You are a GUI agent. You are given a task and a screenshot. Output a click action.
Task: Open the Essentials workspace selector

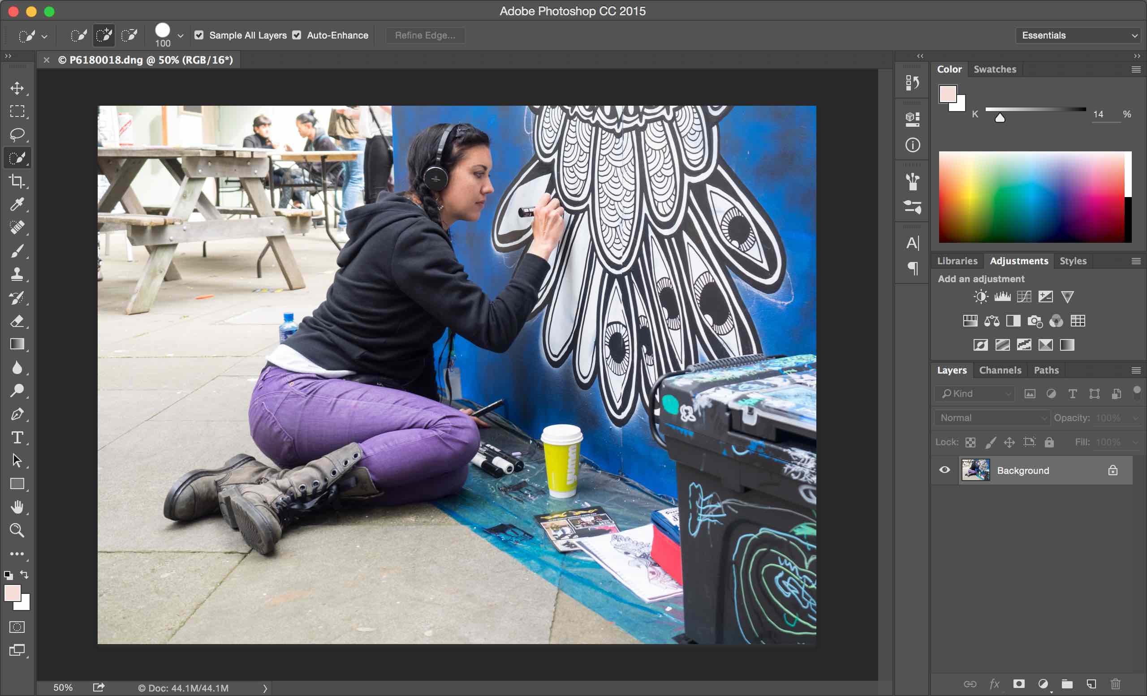(1078, 35)
